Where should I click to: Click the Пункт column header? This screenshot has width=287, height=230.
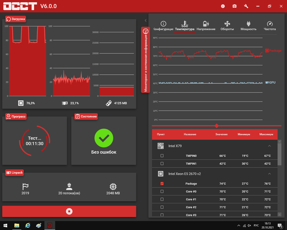pos(161,134)
